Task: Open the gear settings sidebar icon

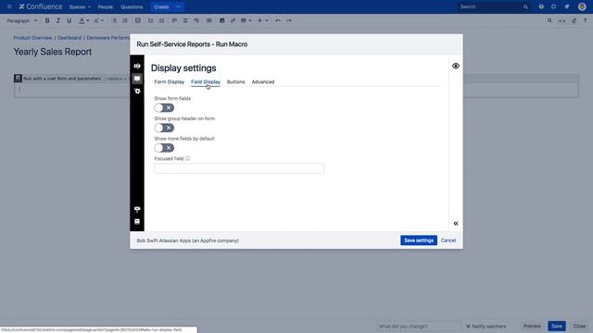Action: pyautogui.click(x=137, y=91)
